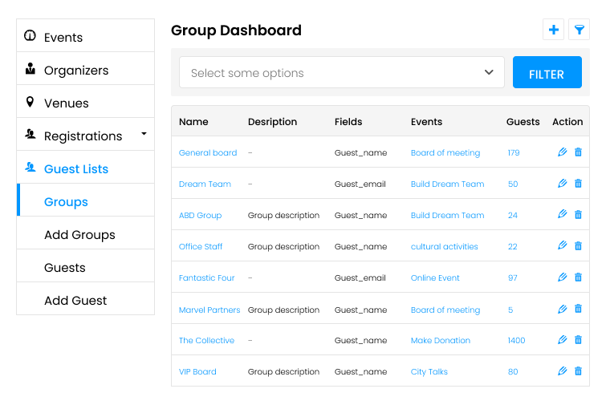Click the Guests column header

[x=523, y=122]
